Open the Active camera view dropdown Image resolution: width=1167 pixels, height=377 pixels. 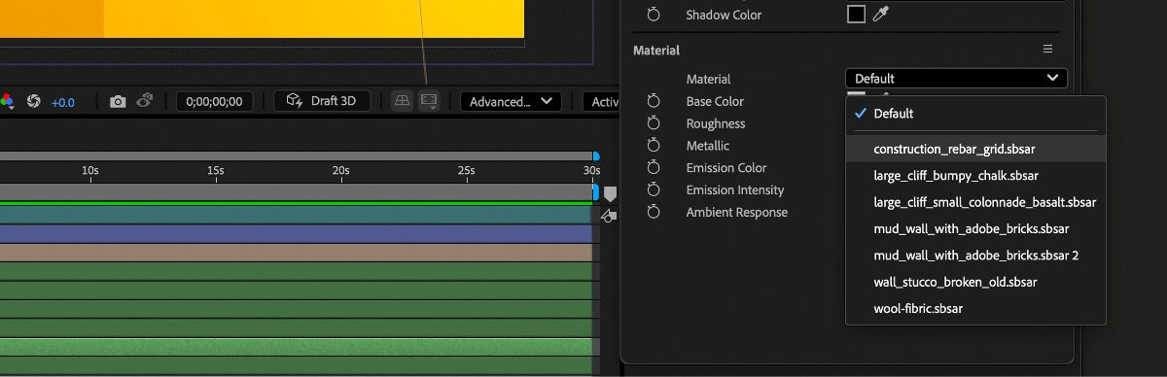click(601, 101)
